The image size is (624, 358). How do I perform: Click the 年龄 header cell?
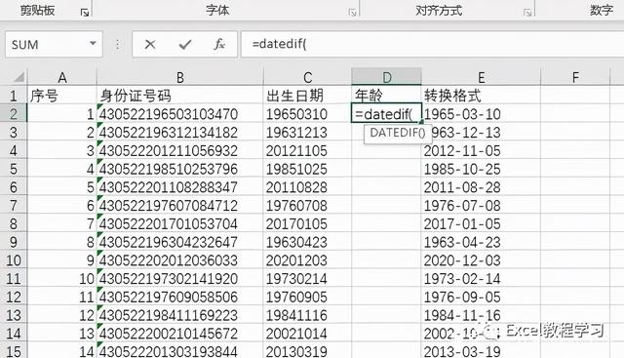[386, 96]
